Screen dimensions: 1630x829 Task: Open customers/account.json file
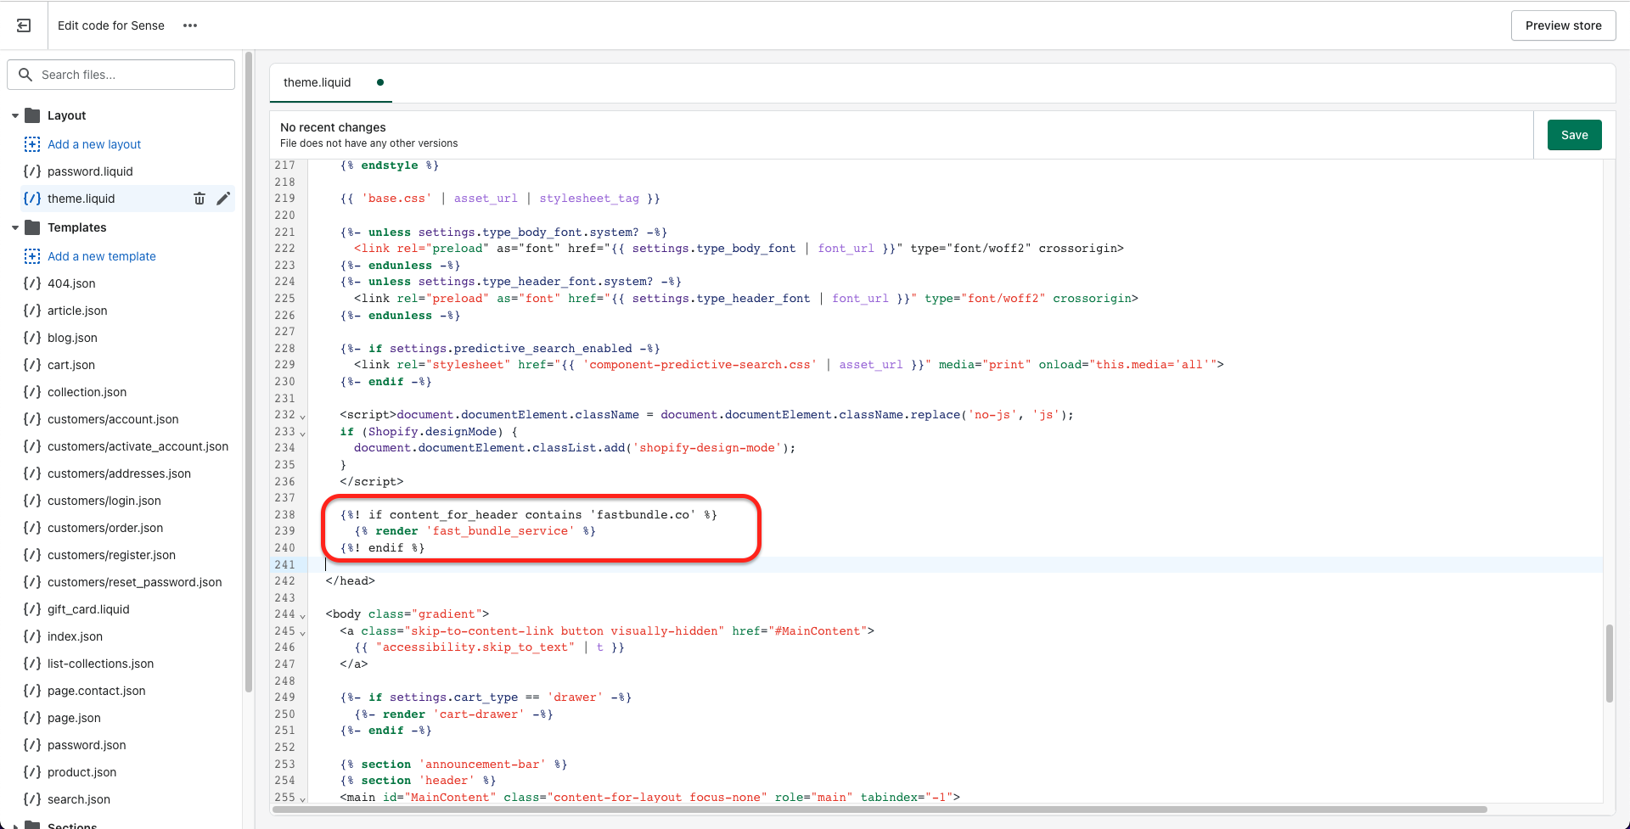(x=113, y=419)
